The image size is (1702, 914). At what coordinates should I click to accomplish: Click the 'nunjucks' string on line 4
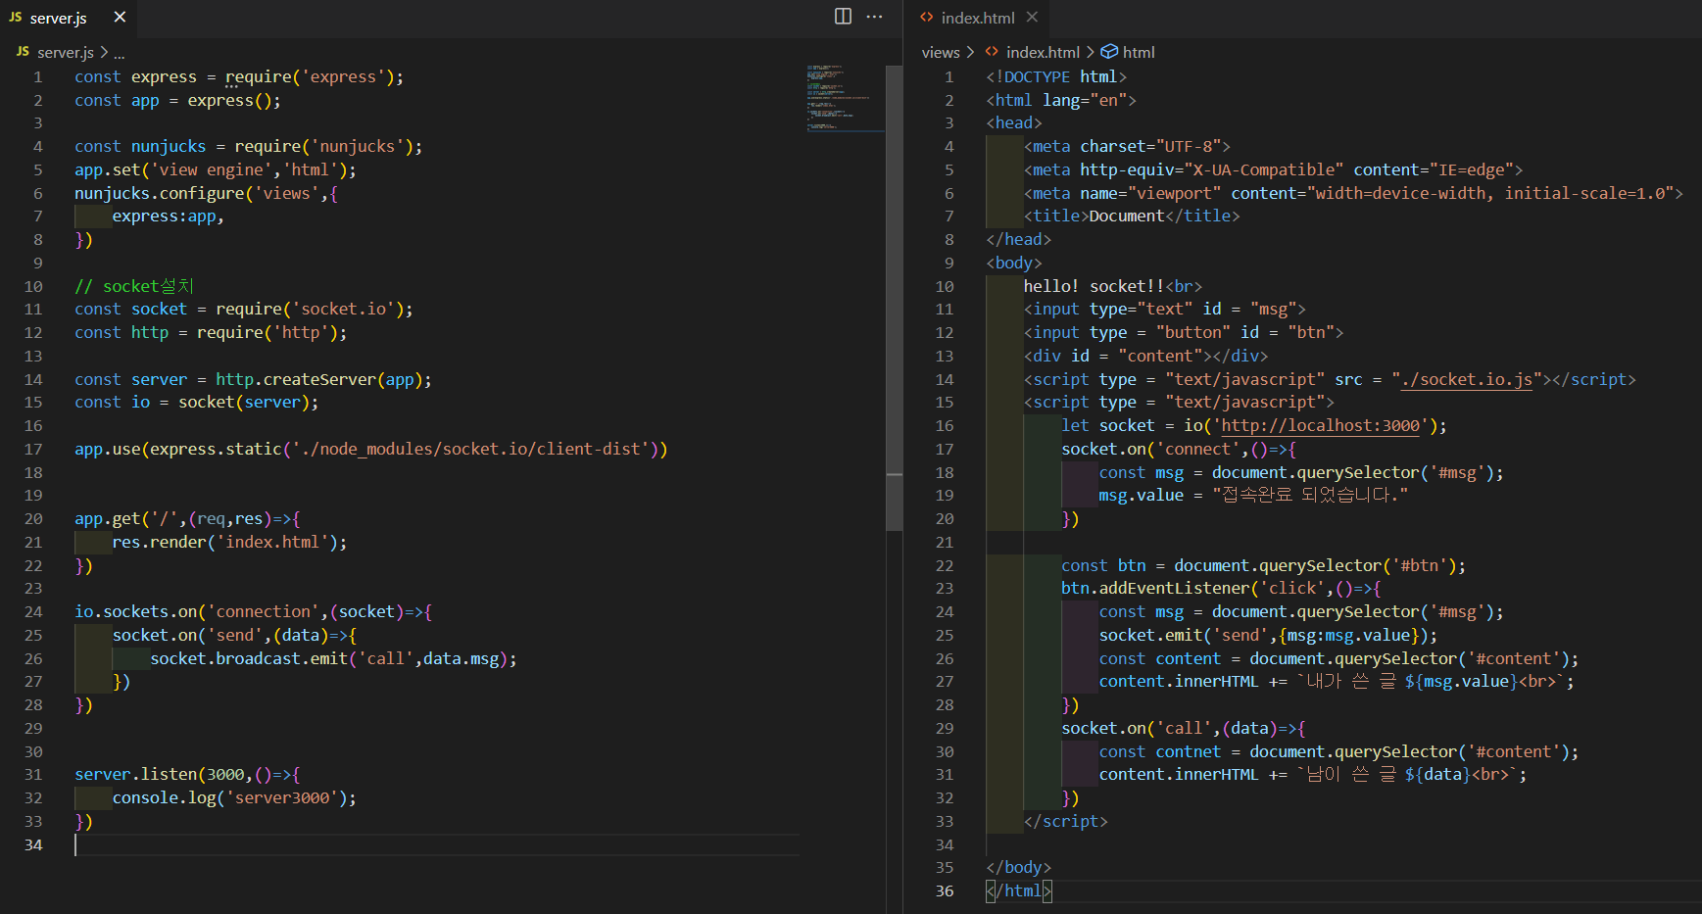[358, 146]
